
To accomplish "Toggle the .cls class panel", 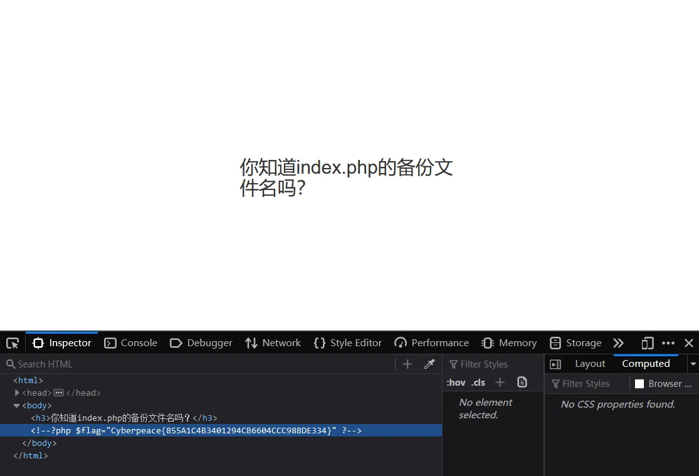I will click(478, 383).
